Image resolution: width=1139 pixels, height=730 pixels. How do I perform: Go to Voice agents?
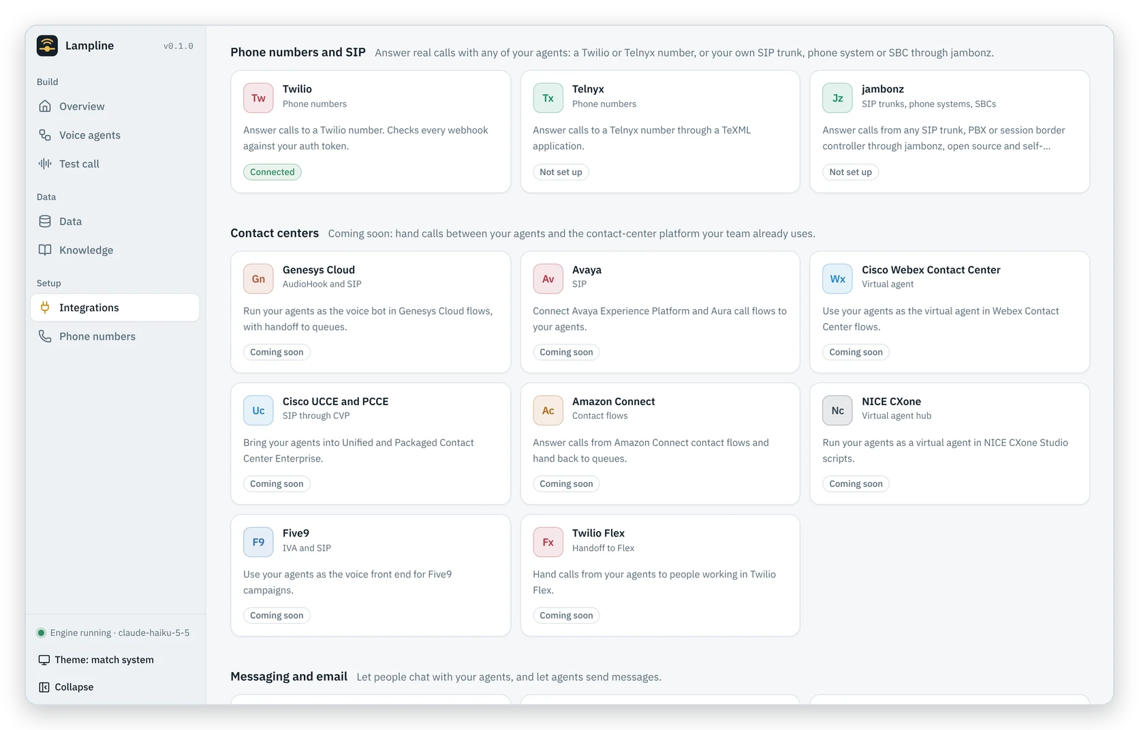[114, 135]
